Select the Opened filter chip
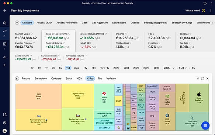The image size is (215, 135). click(135, 23)
